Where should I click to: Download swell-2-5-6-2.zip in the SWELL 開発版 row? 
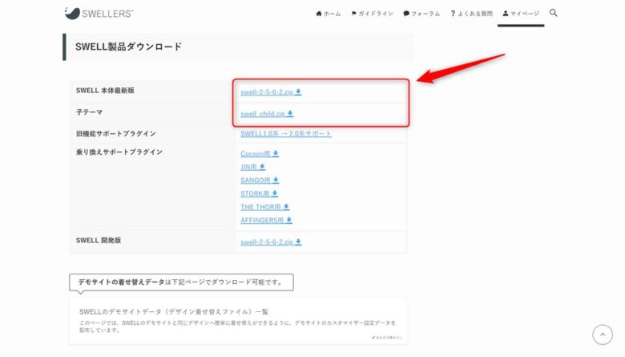271,242
